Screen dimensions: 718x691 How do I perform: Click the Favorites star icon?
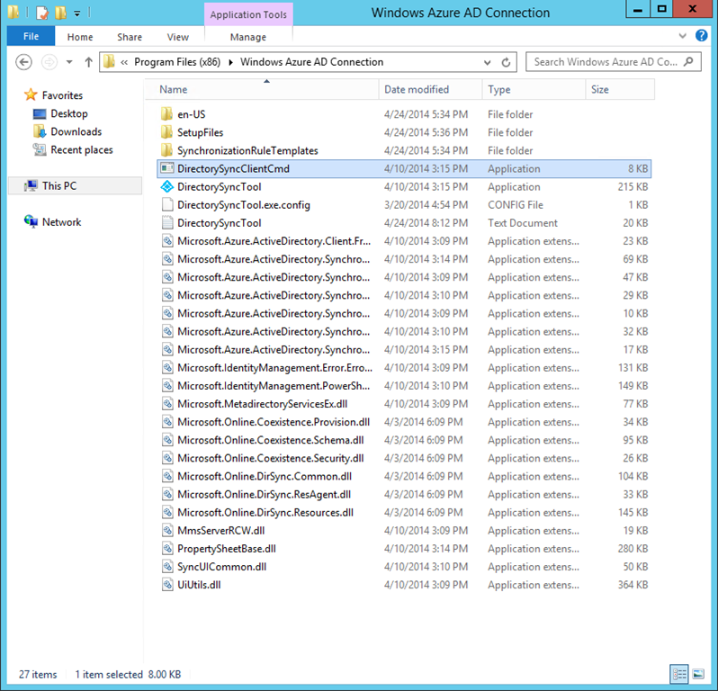[x=31, y=94]
